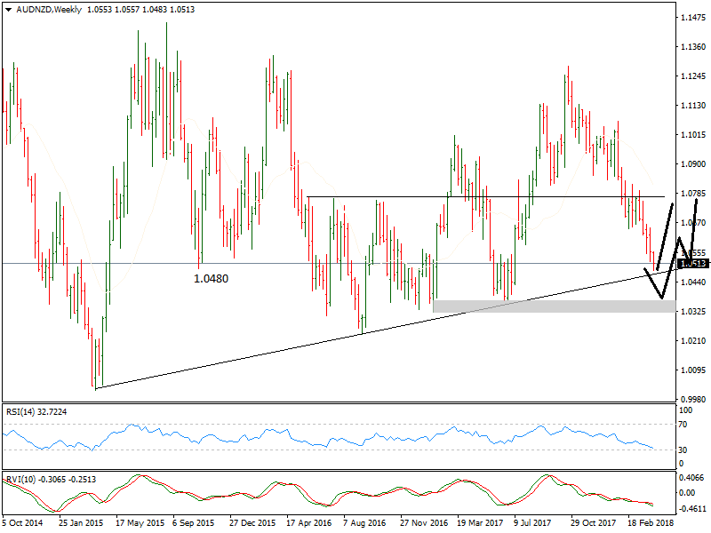Click the 1.1130 price axis label

693,105
